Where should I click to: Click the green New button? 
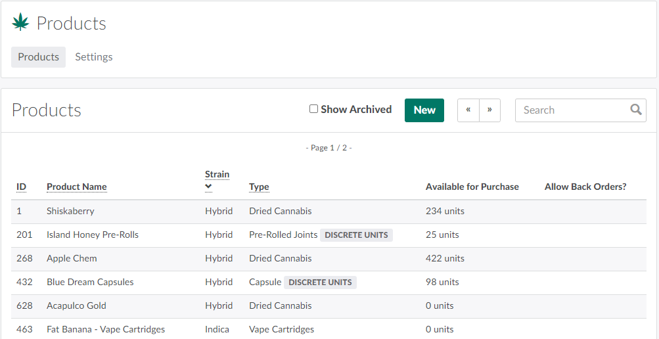click(x=424, y=110)
